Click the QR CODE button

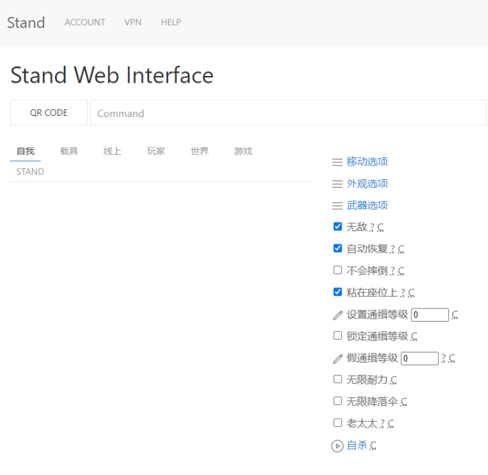click(49, 113)
